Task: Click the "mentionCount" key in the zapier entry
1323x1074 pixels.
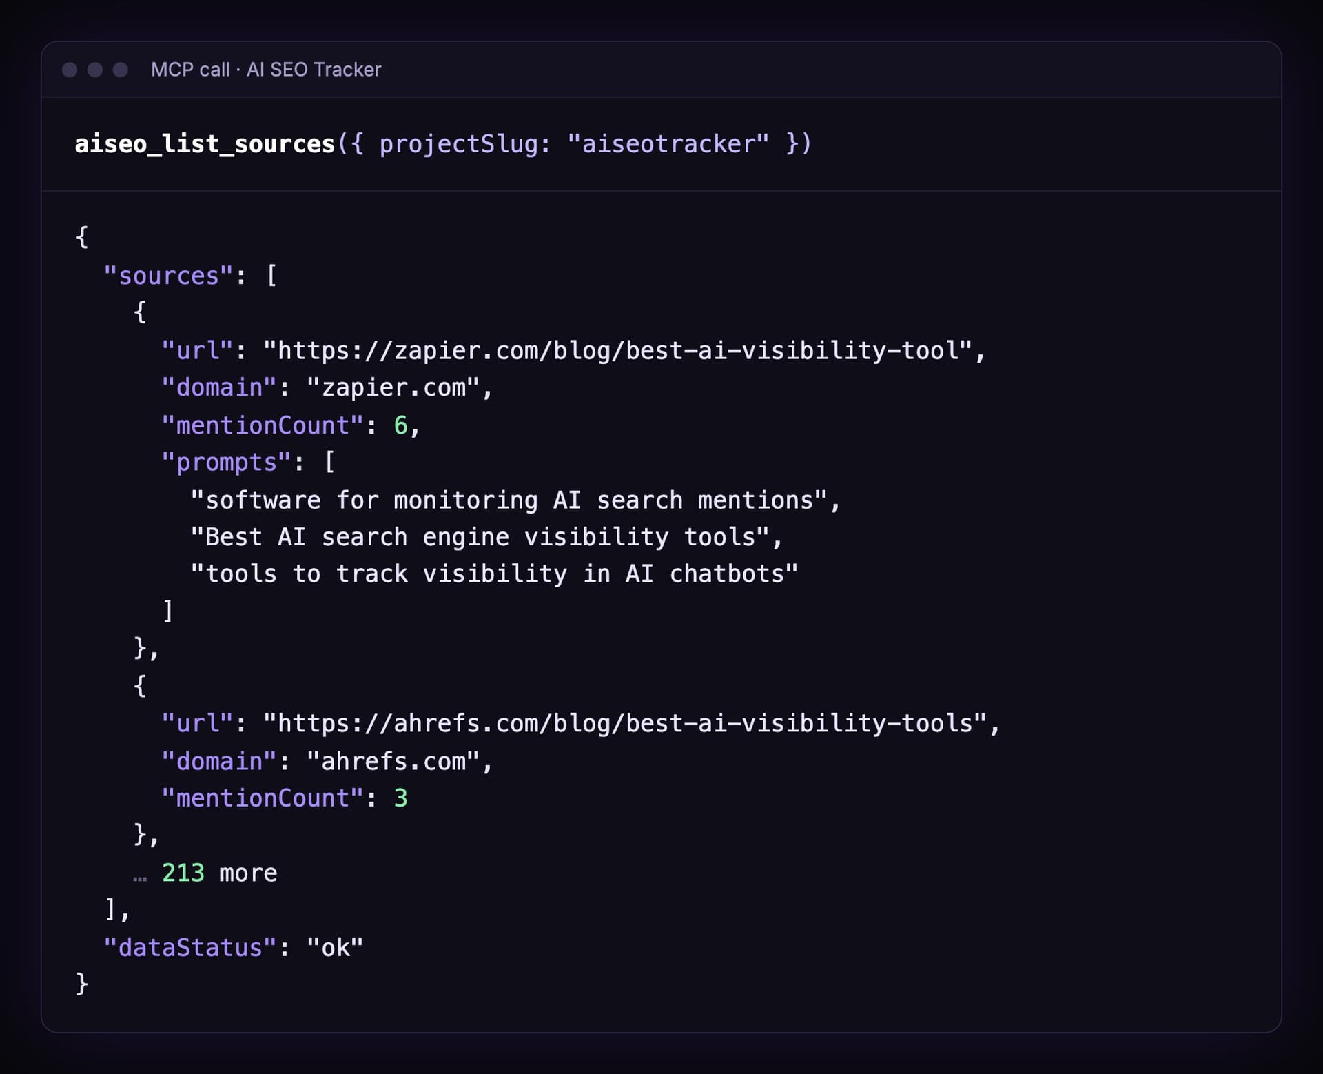Action: click(263, 425)
